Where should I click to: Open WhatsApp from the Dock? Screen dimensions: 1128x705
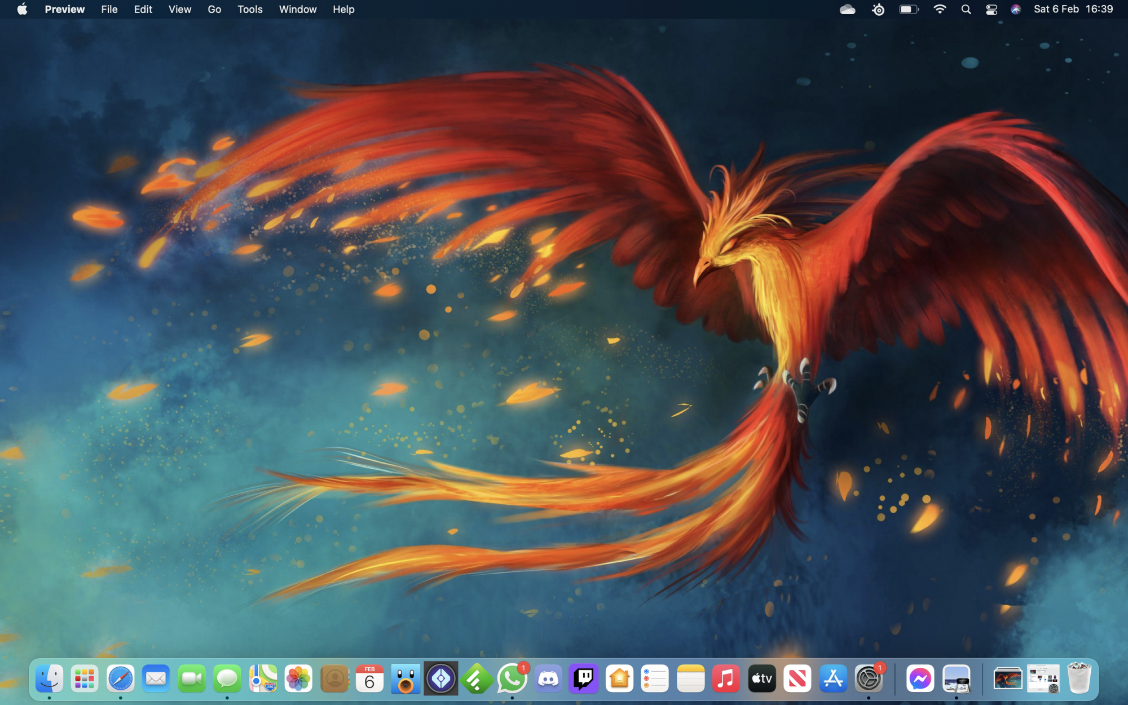512,678
